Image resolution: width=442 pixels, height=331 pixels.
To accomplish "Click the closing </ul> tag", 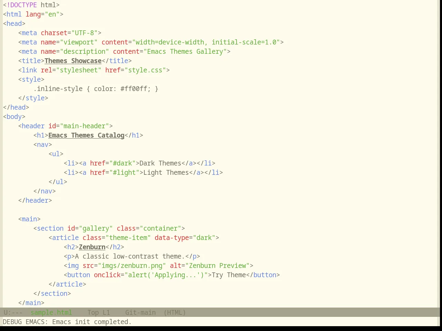I will 58,182.
